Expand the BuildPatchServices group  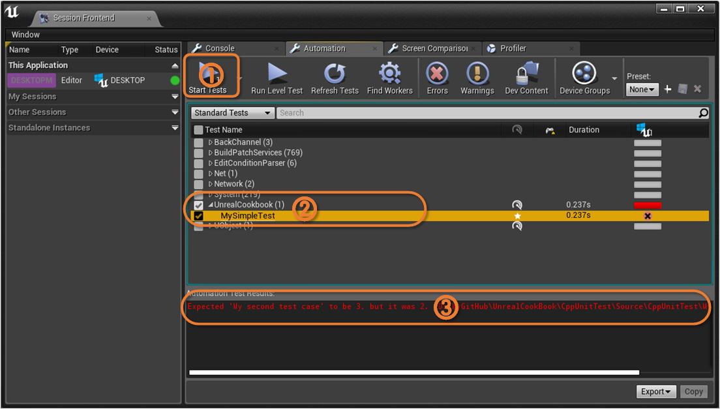(x=211, y=153)
